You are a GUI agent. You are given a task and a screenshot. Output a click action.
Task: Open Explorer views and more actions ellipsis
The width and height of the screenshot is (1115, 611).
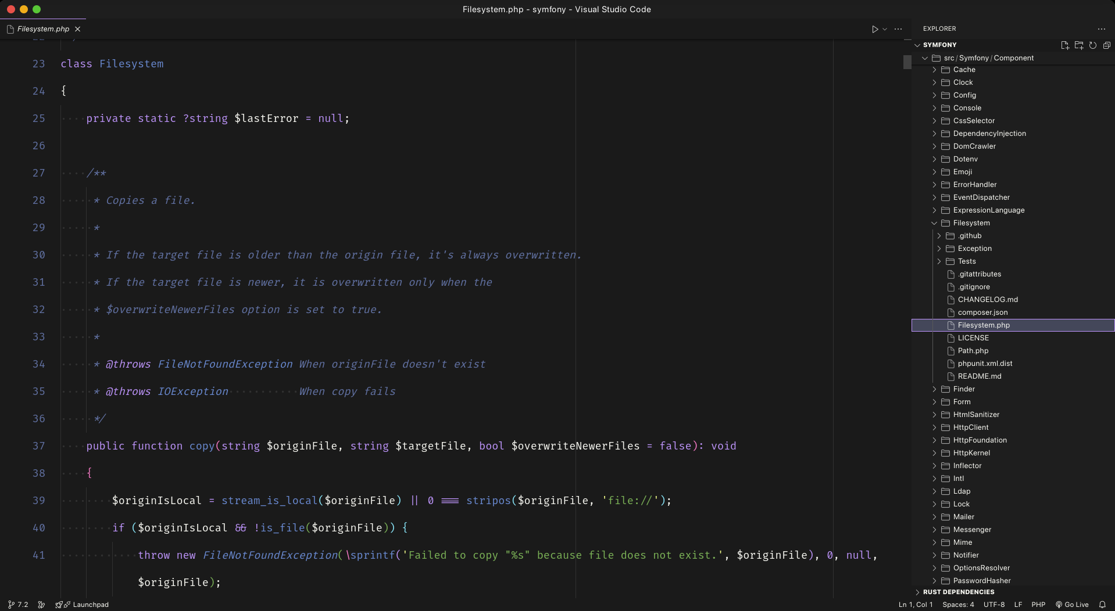pos(1101,29)
